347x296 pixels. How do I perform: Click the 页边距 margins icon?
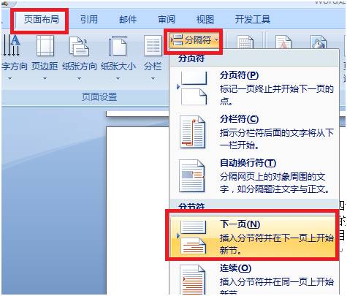(45, 45)
